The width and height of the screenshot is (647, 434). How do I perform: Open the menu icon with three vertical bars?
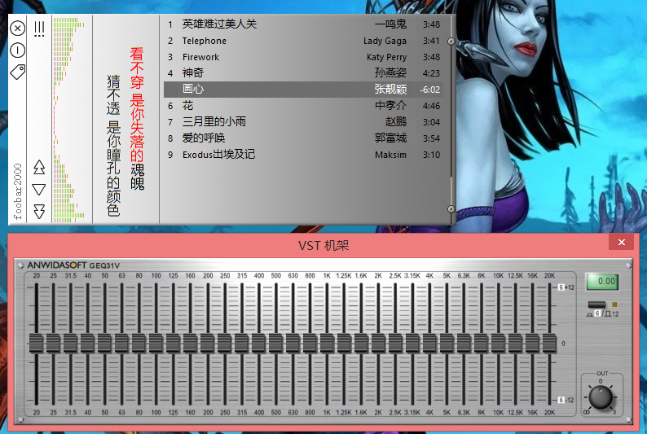coord(39,28)
